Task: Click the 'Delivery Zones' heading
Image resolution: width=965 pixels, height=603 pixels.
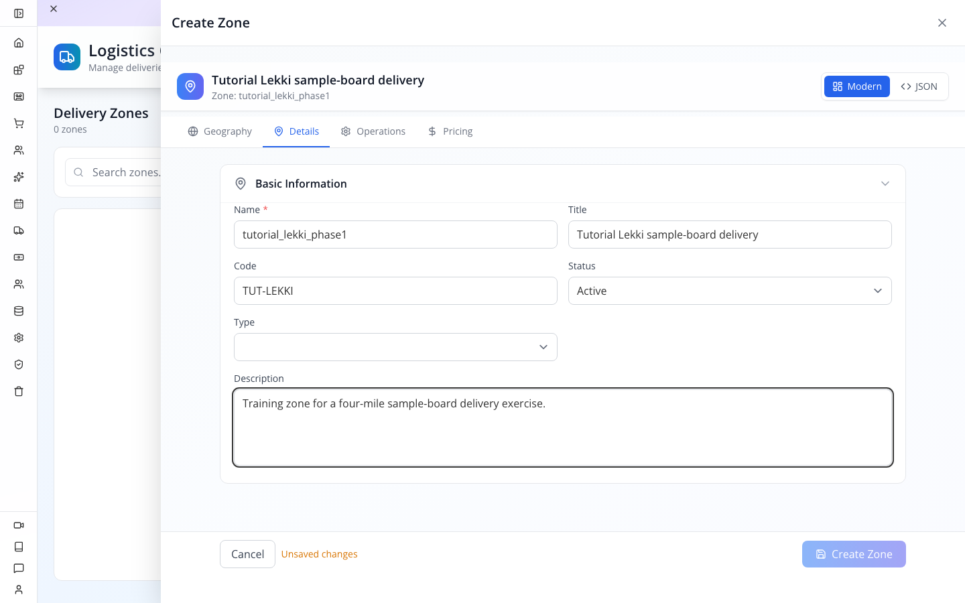Action: 101,113
